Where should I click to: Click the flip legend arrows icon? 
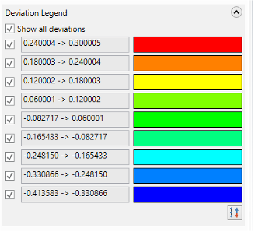235,213
